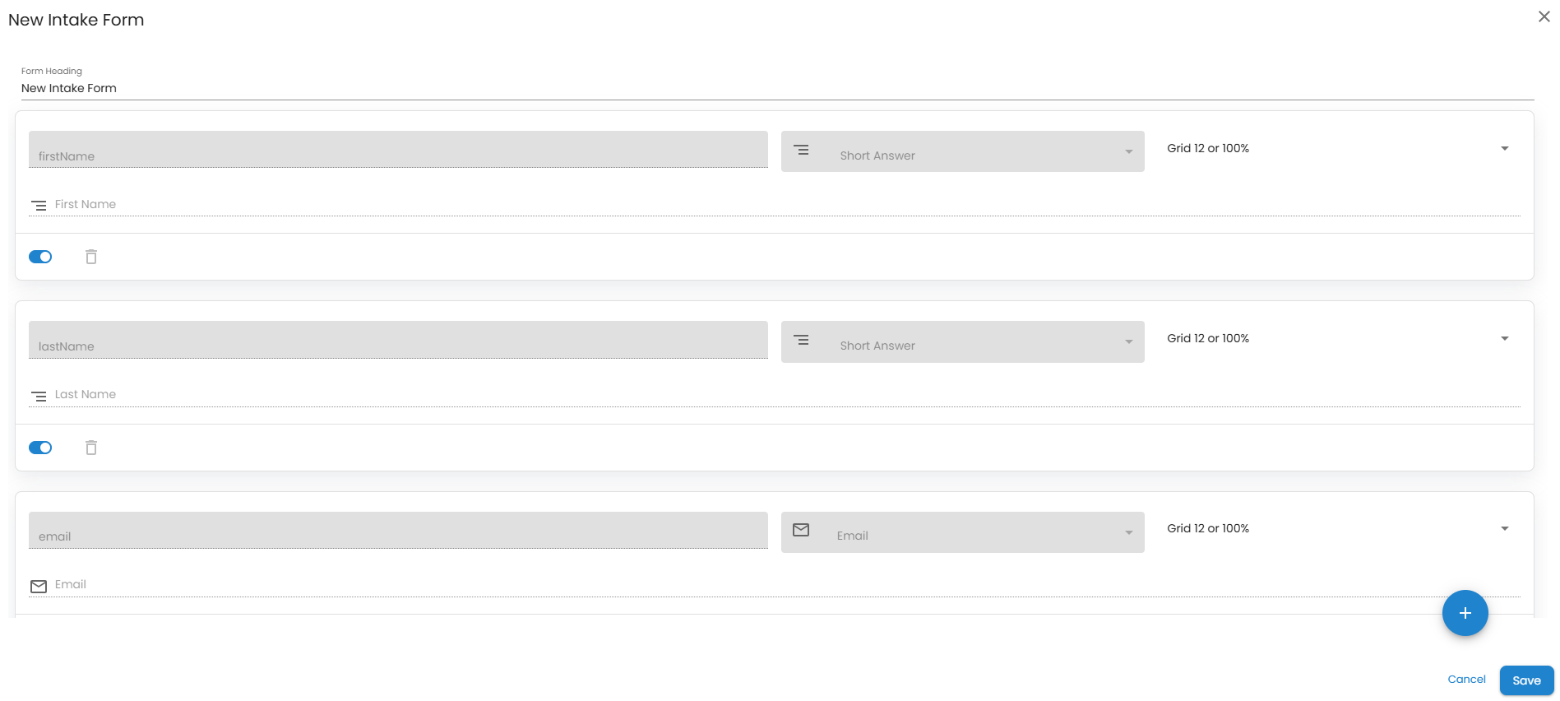Screen dimensions: 1560x701
Task: Toggle the lastName field switch off
Action: (40, 448)
